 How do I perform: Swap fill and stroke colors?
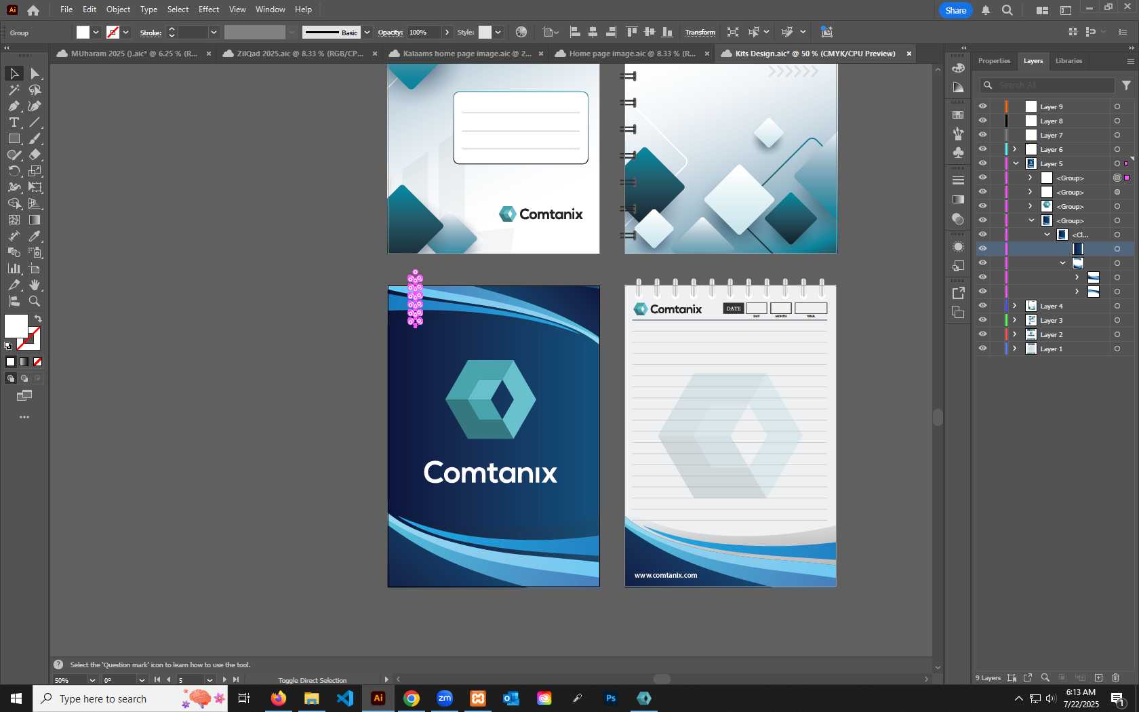(38, 319)
